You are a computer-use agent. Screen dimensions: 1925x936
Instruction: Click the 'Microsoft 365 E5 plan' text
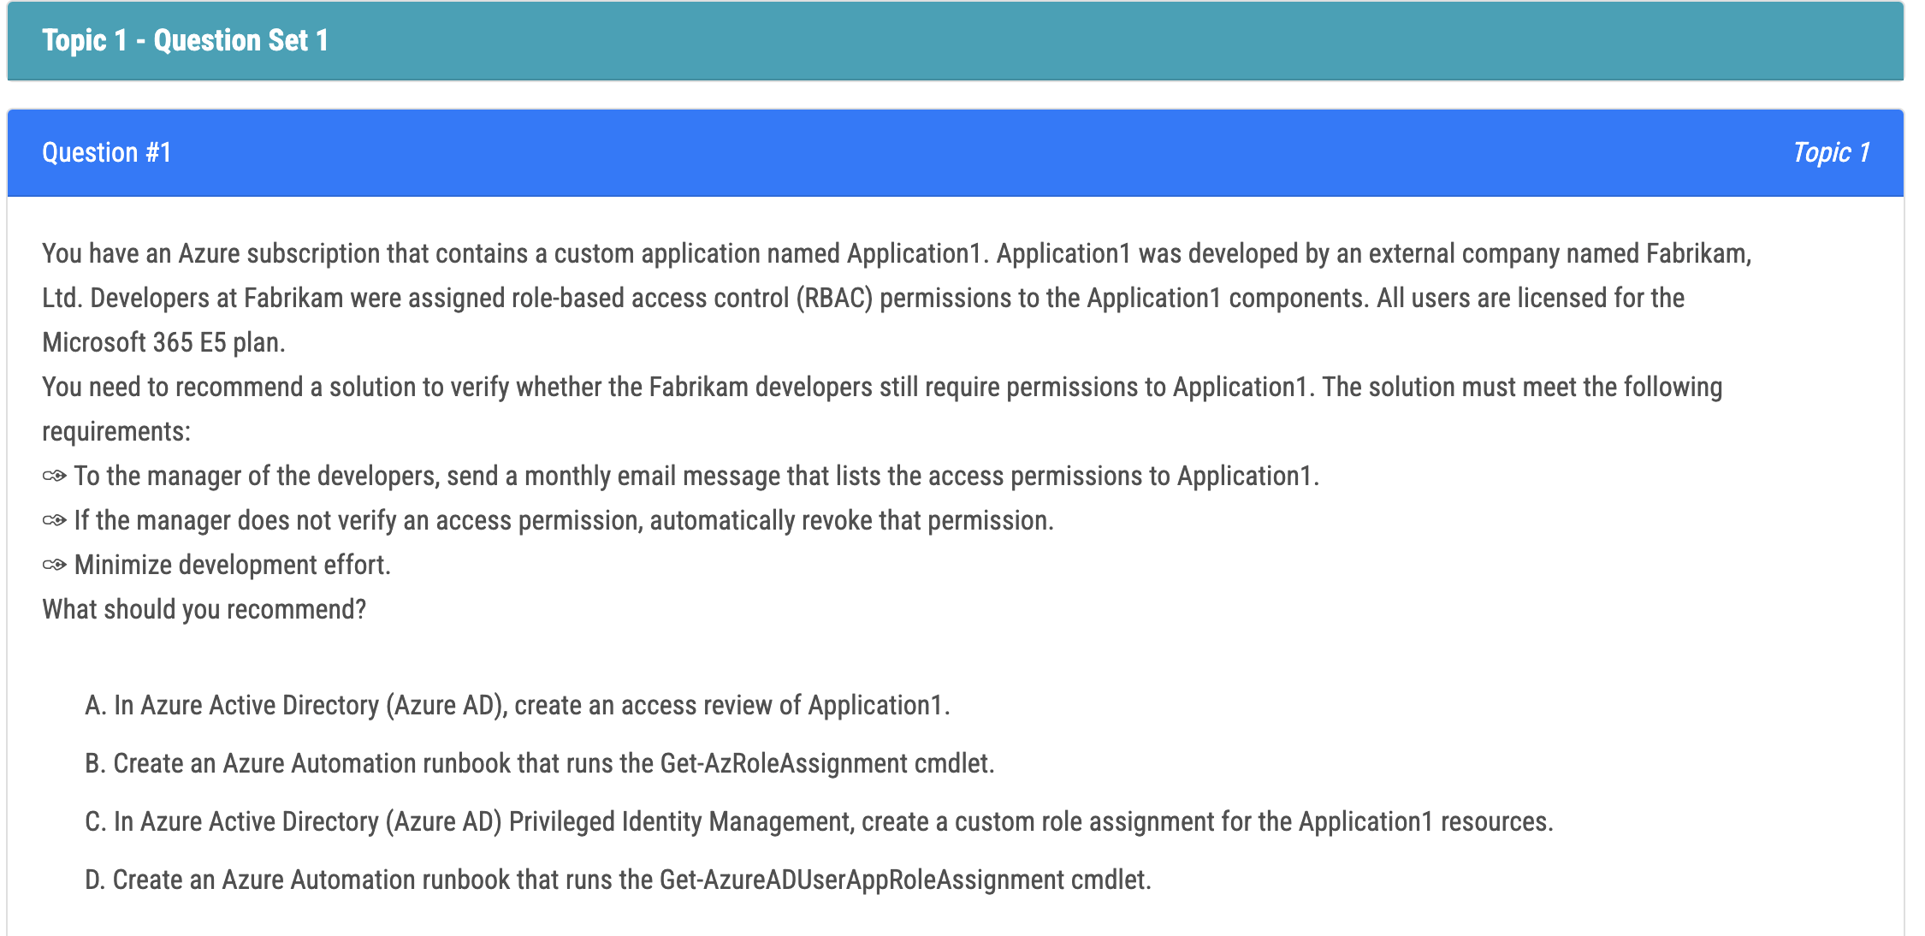(163, 342)
